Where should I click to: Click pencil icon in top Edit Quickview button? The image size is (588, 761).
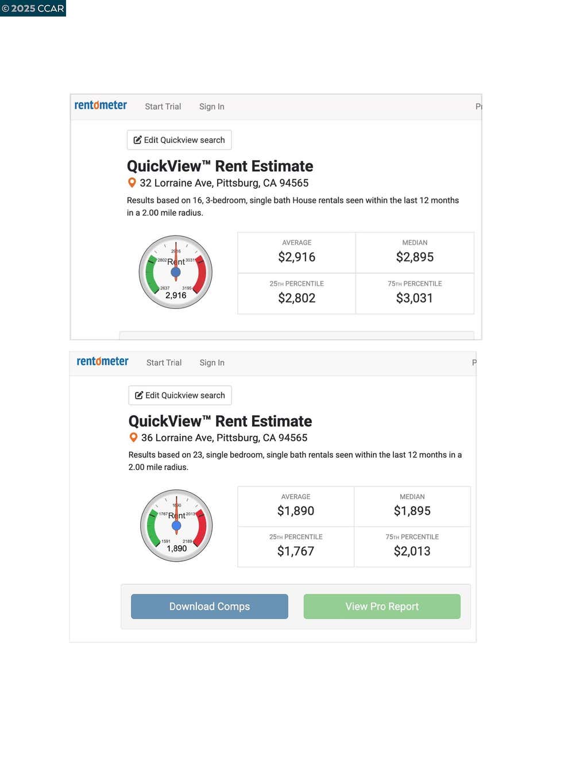[x=138, y=140]
